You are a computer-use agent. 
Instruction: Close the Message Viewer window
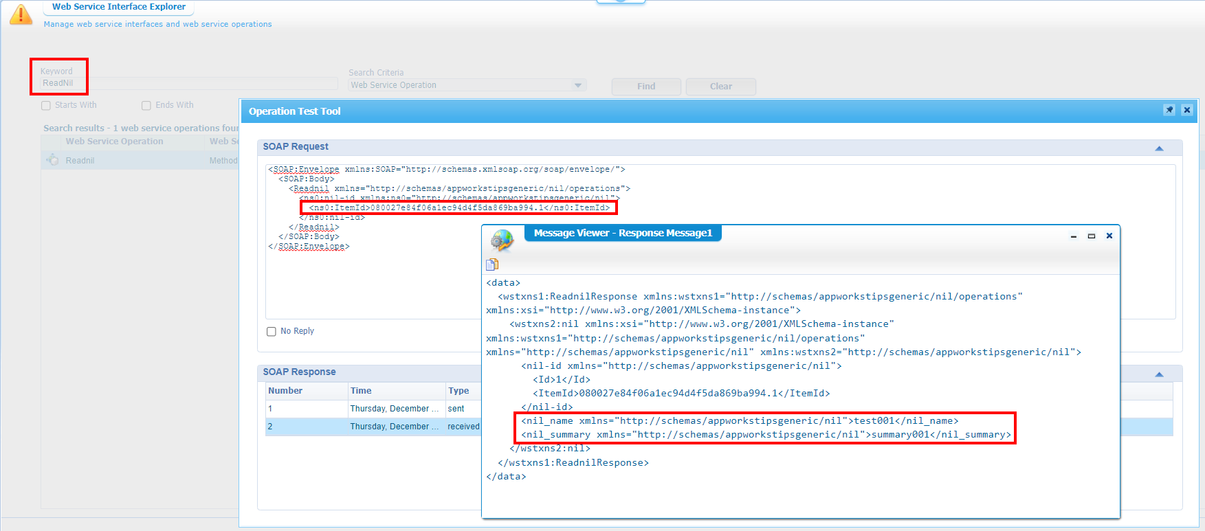(1109, 236)
